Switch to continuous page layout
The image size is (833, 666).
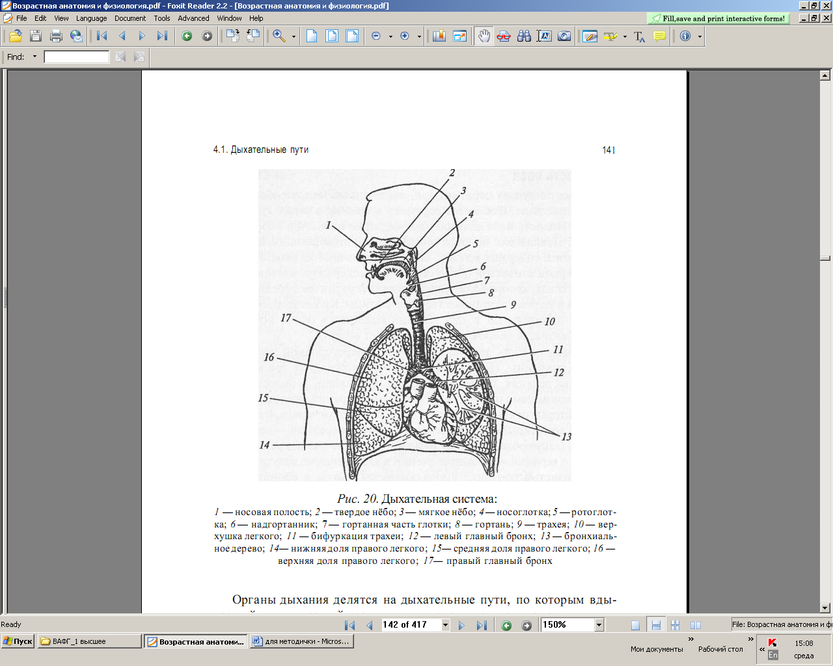tap(656, 625)
